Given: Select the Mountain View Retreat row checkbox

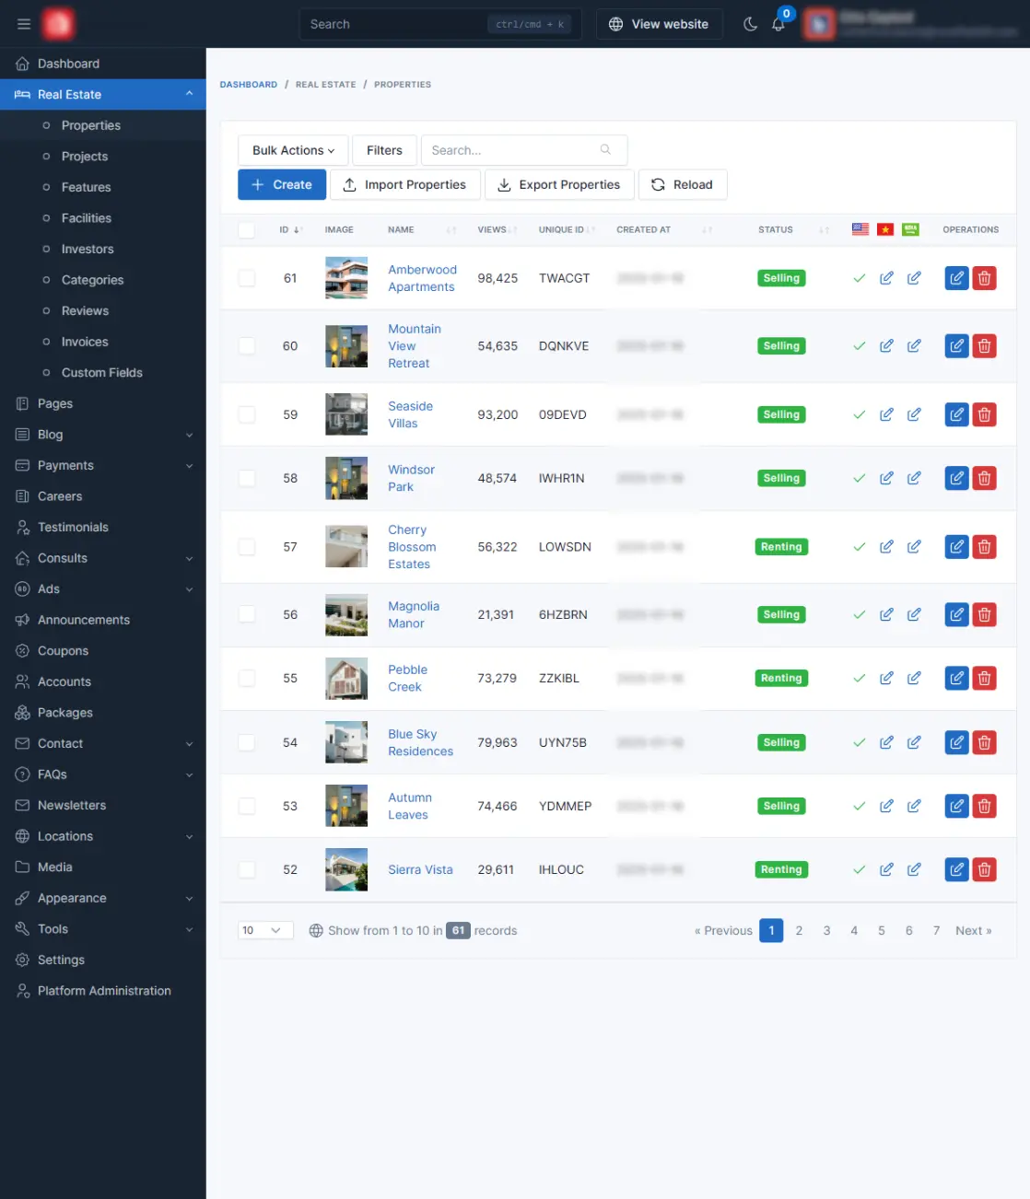Looking at the screenshot, I should pyautogui.click(x=247, y=346).
